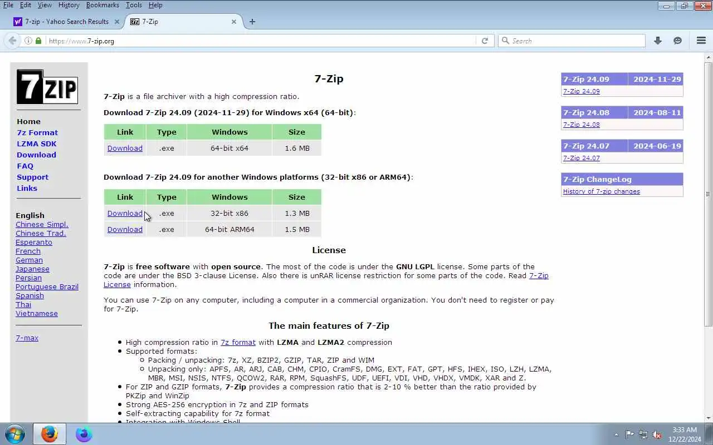
Task: Click the Firefox back arrow button
Action: click(x=12, y=41)
